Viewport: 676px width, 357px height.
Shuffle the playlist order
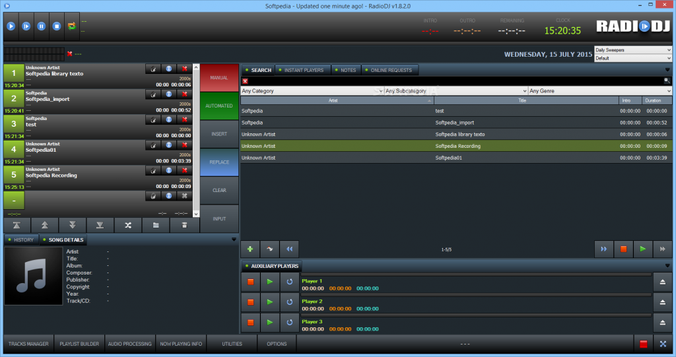[x=128, y=225]
